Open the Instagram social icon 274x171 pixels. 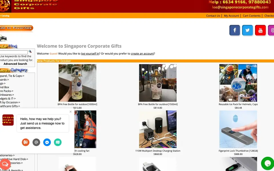(271, 30)
